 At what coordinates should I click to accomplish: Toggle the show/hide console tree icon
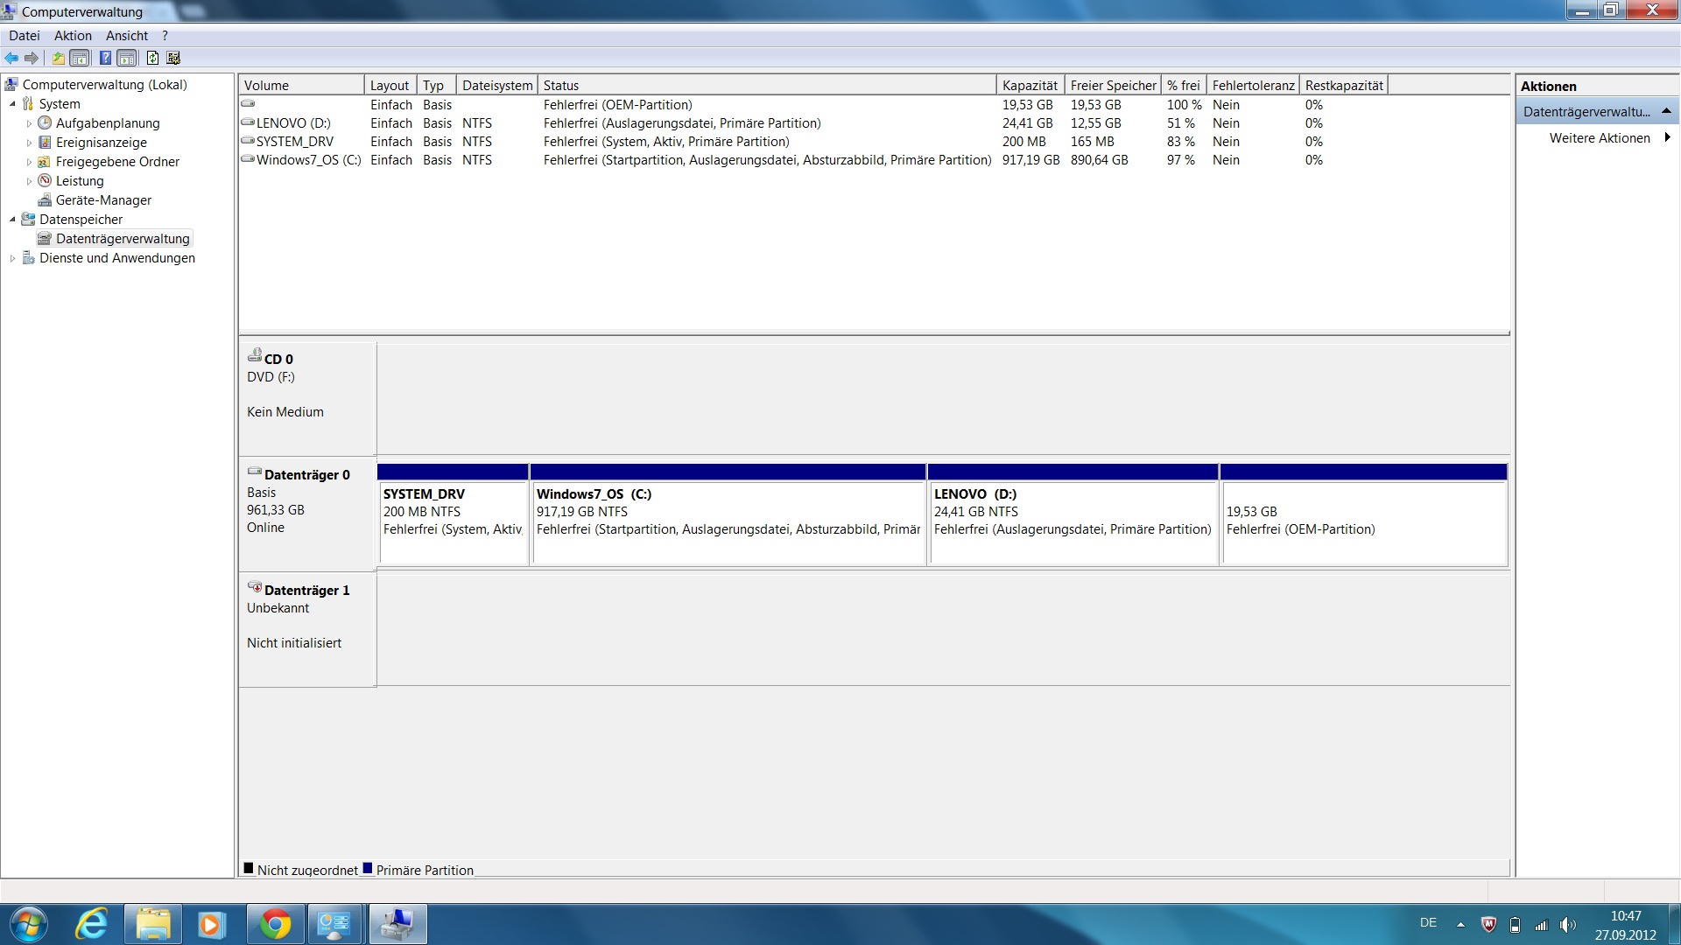coord(80,59)
